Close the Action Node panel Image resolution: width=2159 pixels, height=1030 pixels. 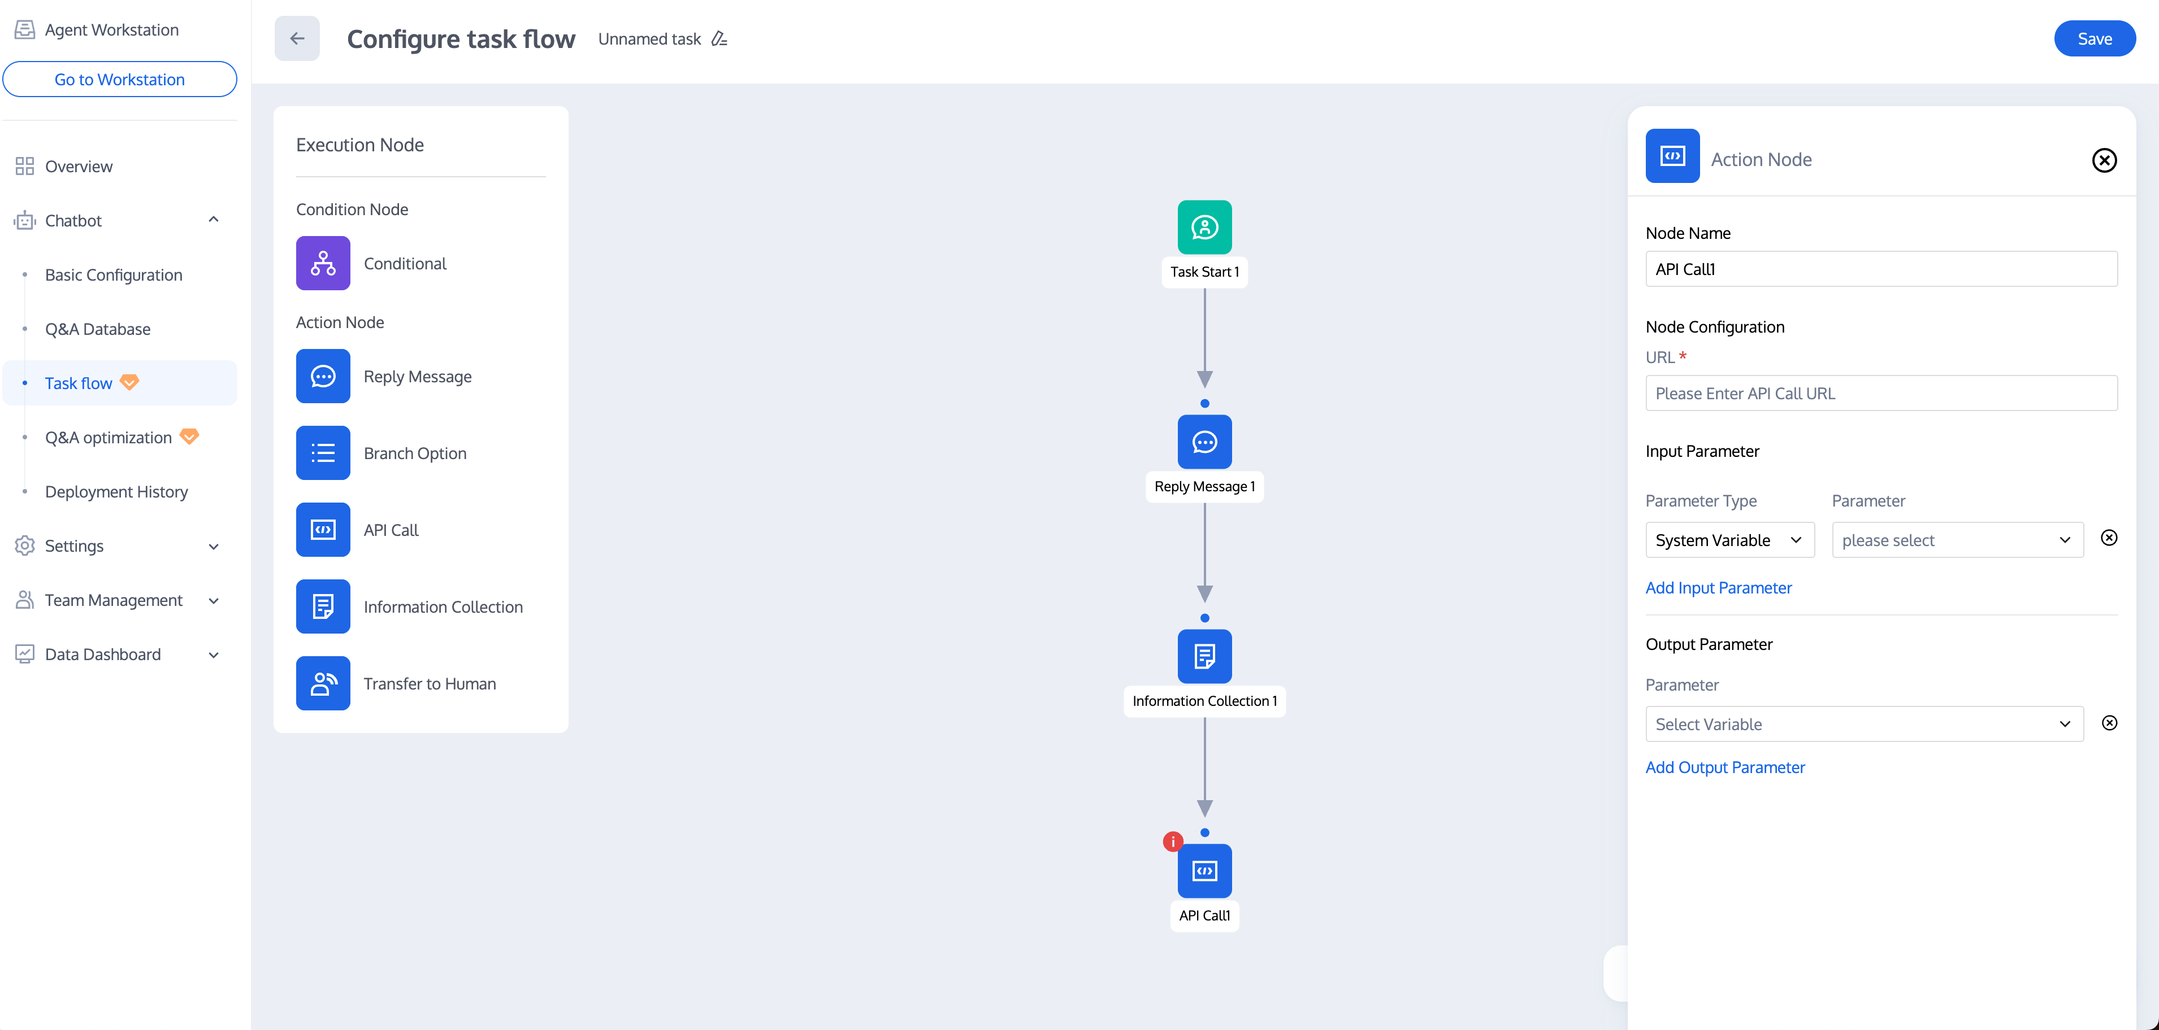click(x=2104, y=160)
